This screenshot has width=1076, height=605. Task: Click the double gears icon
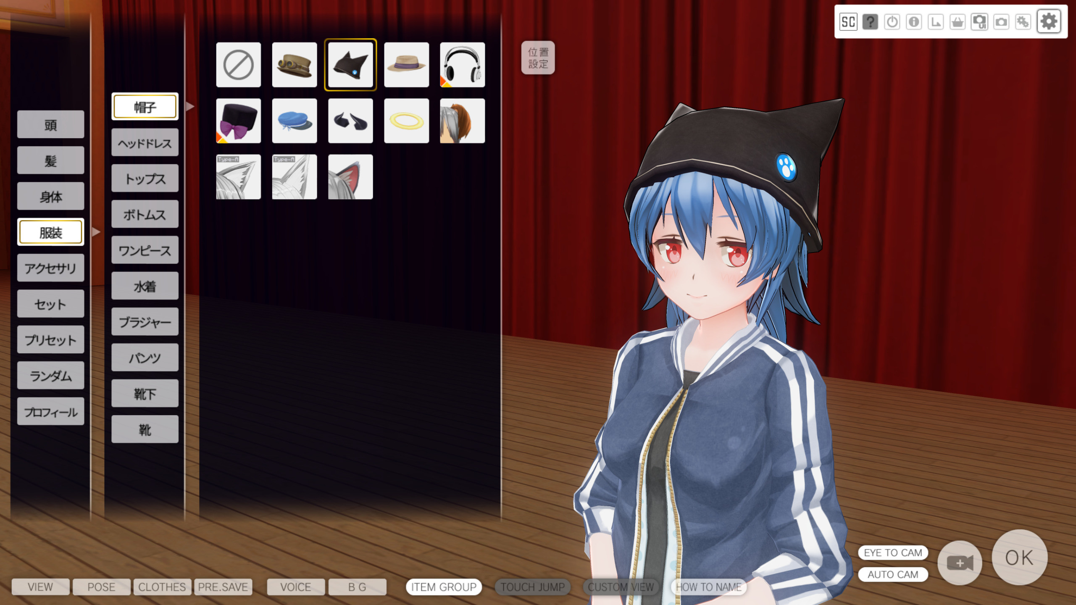pos(1023,22)
